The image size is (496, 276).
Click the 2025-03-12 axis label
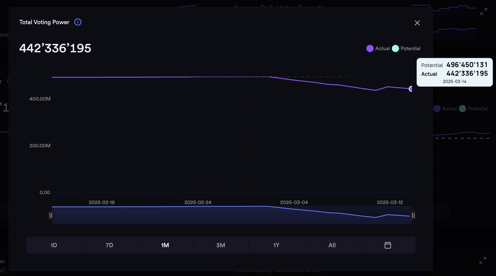click(x=389, y=202)
